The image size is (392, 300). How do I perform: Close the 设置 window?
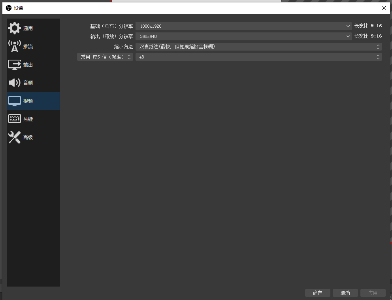[384, 8]
